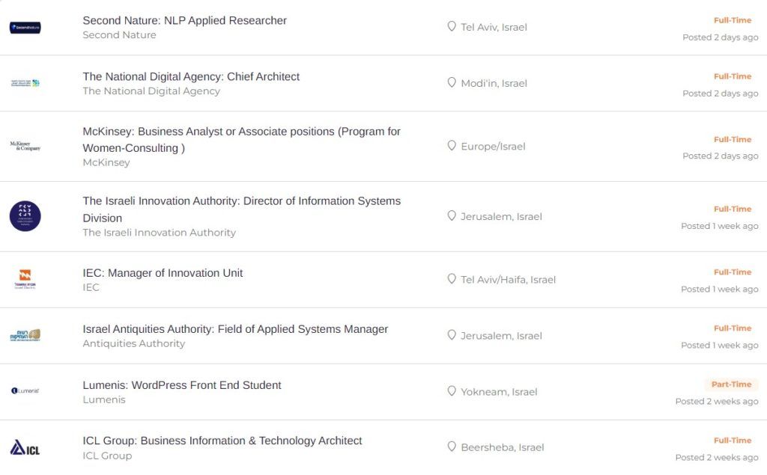The width and height of the screenshot is (767, 475).
Task: Click the Second Nature company logo
Action: point(25,28)
